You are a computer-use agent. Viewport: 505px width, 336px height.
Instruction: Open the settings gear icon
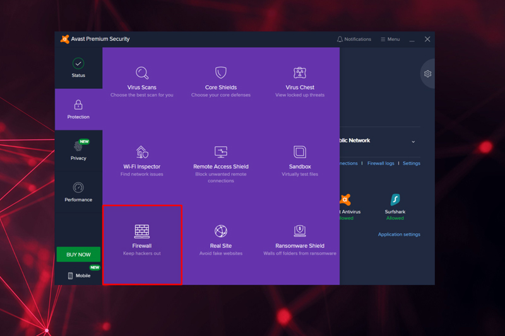(428, 74)
